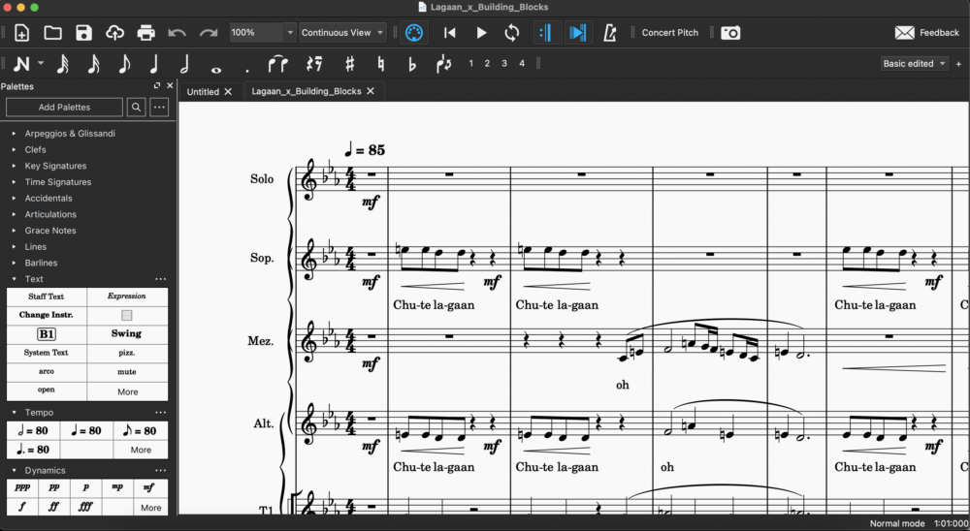Select the quarter note duration
This screenshot has width=970, height=531.
tap(154, 64)
